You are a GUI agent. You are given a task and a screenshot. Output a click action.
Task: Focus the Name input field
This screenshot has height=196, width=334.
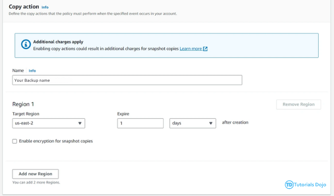click(127, 80)
